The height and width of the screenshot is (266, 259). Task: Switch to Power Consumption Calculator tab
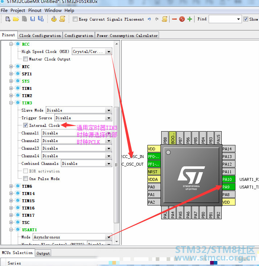coord(127,36)
